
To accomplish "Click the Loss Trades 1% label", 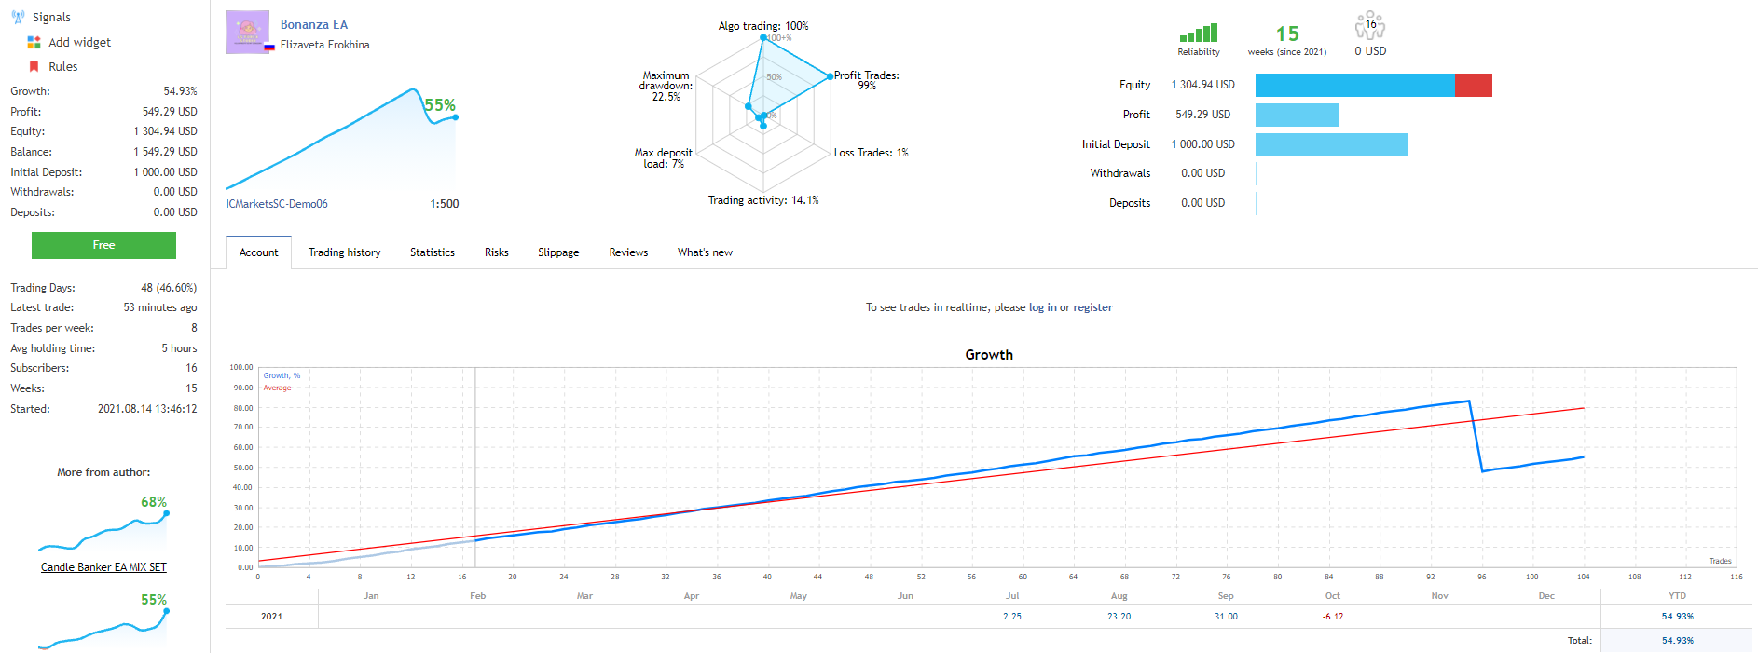I will coord(871,153).
